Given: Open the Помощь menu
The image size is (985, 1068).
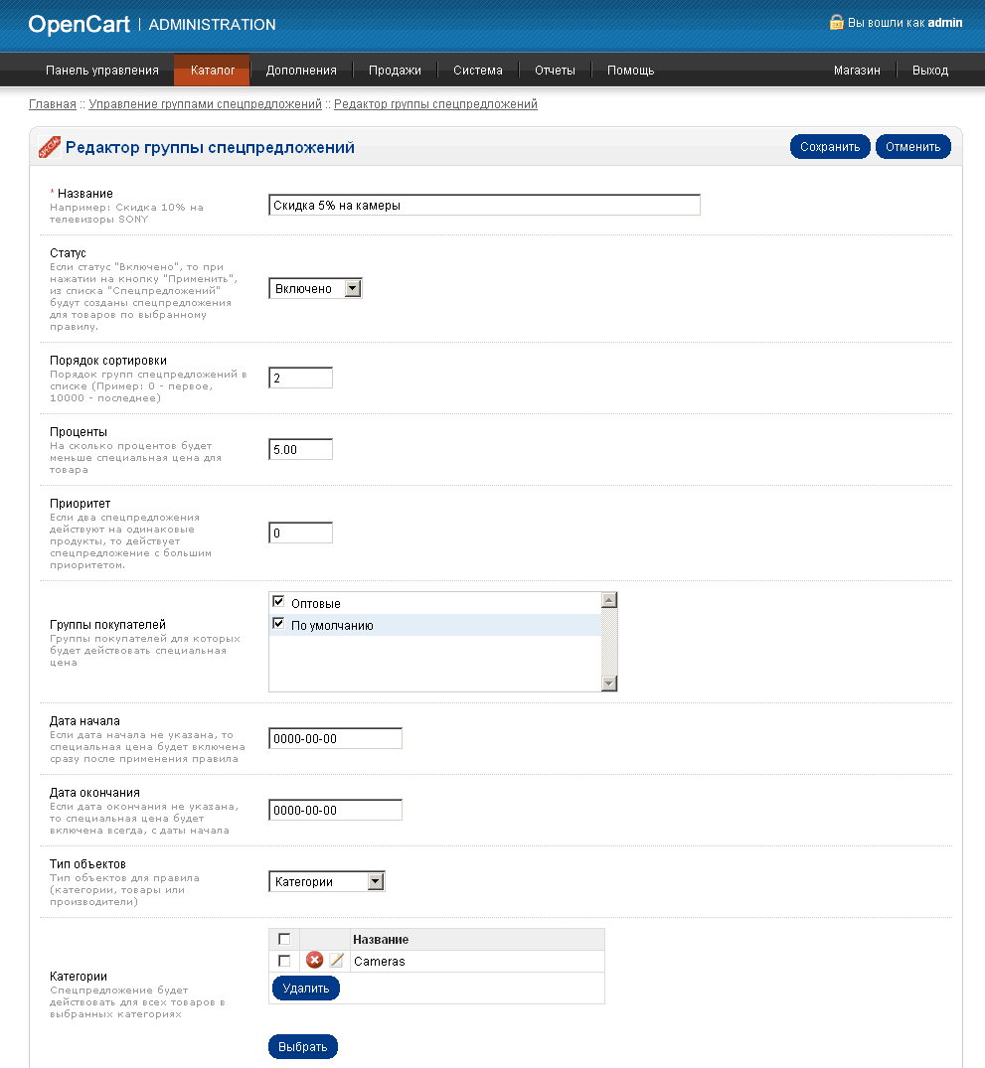Looking at the screenshot, I should pyautogui.click(x=630, y=71).
